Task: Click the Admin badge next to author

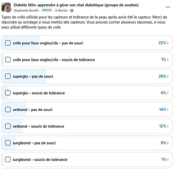Action: point(47,10)
